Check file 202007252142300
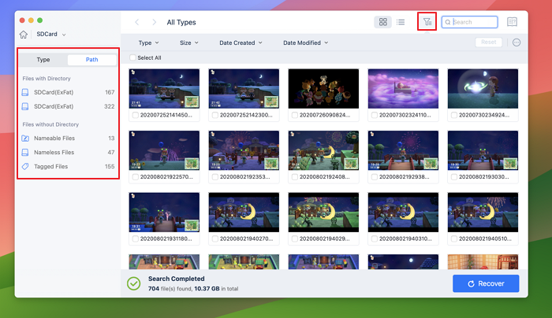Image resolution: width=552 pixels, height=318 pixels. [215, 115]
